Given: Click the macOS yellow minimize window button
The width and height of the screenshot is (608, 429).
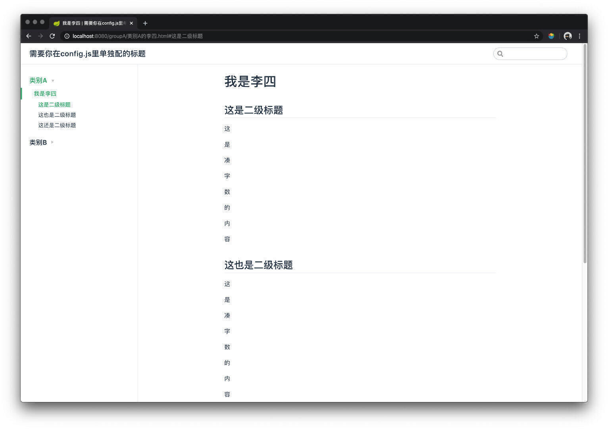Looking at the screenshot, I should click(x=35, y=22).
